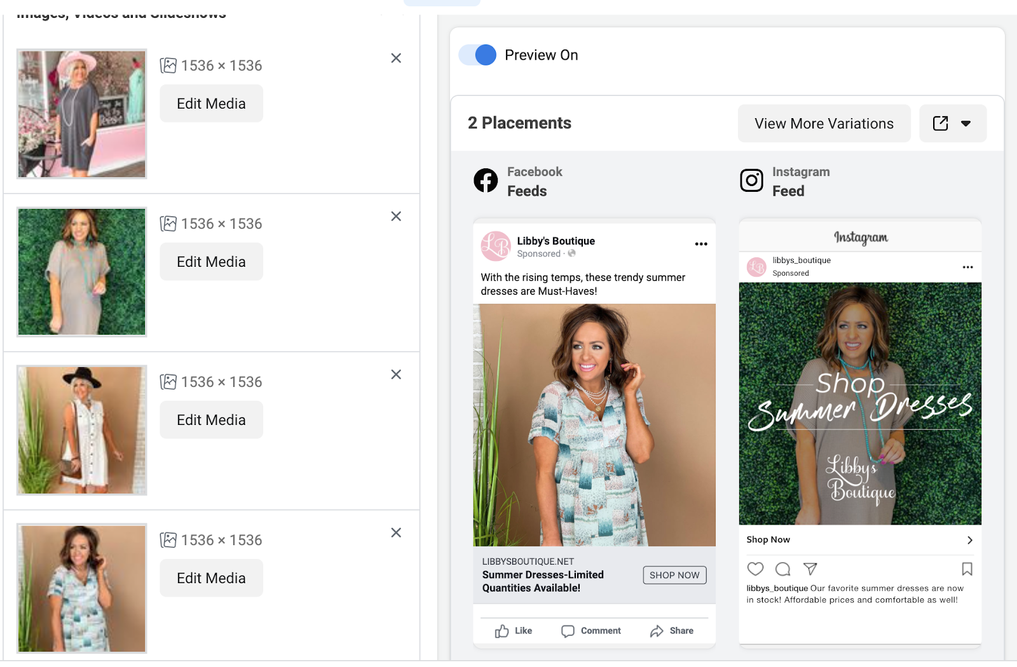Remove the white dress with black hat image

pos(396,375)
